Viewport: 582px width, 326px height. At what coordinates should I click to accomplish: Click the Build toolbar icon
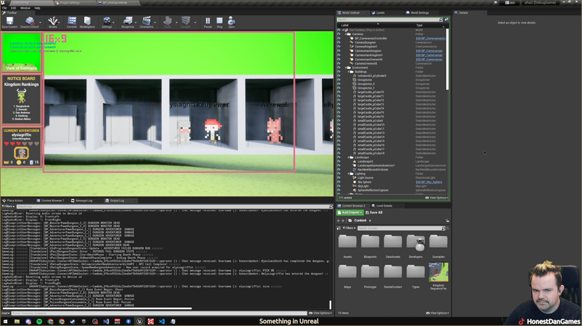click(x=168, y=22)
